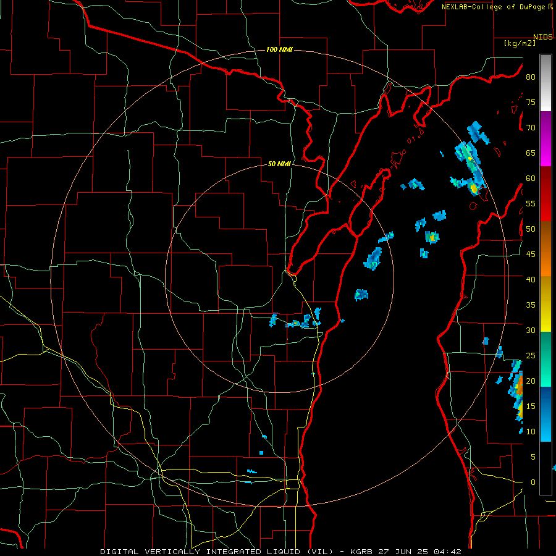Click the 45 value on the color scale

pyautogui.click(x=531, y=254)
